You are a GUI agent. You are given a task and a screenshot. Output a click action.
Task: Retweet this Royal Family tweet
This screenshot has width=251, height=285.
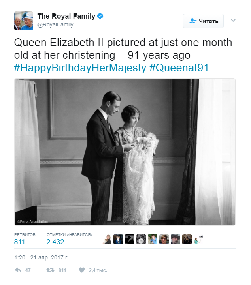[50, 270]
